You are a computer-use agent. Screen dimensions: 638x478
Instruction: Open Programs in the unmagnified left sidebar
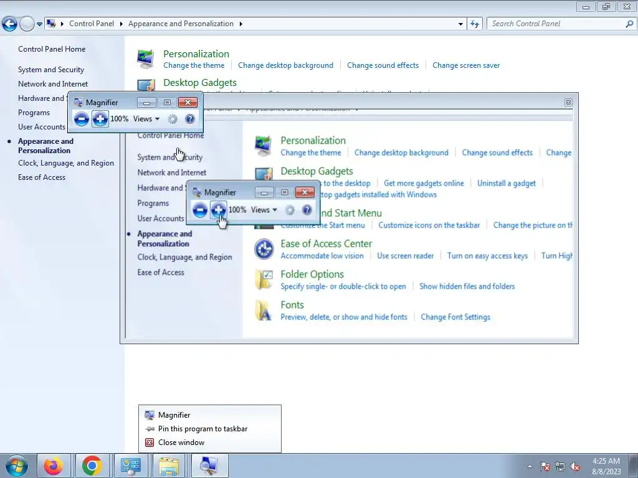click(34, 113)
